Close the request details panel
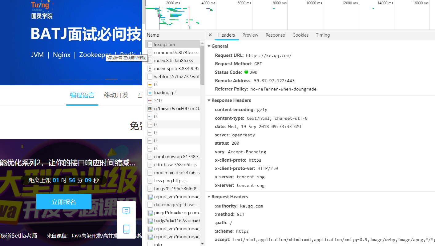This screenshot has width=435, height=246. pos(210,35)
